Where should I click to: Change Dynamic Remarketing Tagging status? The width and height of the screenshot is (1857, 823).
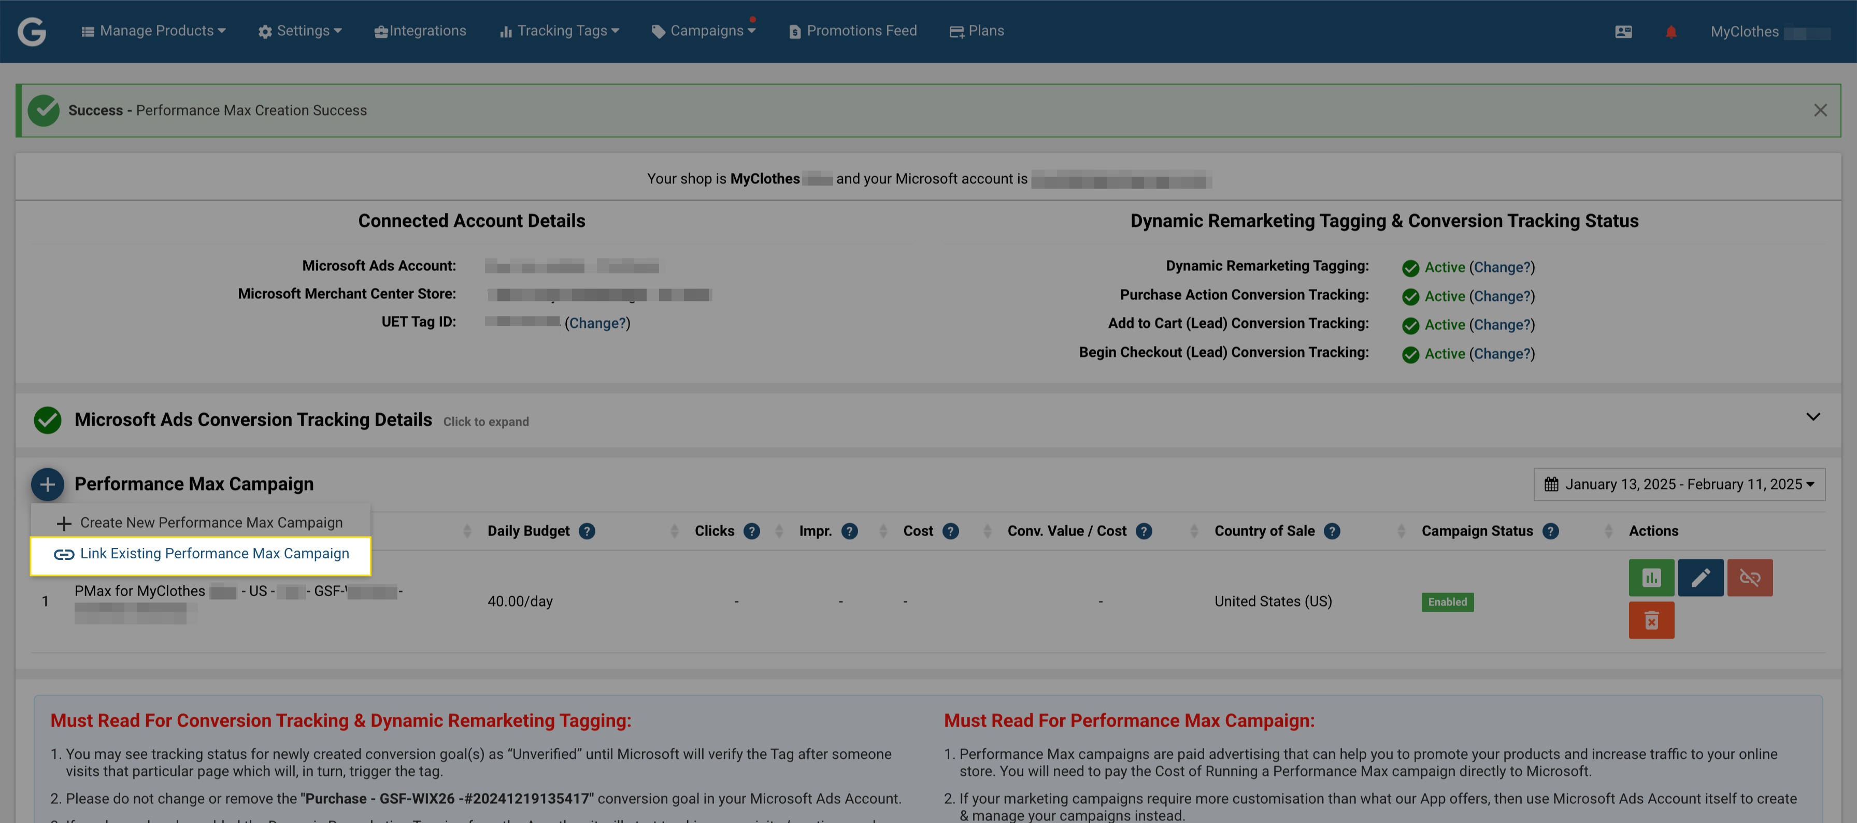[1502, 267]
